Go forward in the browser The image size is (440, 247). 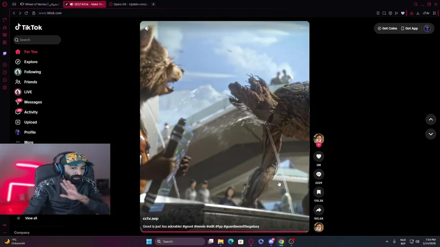[x=20, y=13]
